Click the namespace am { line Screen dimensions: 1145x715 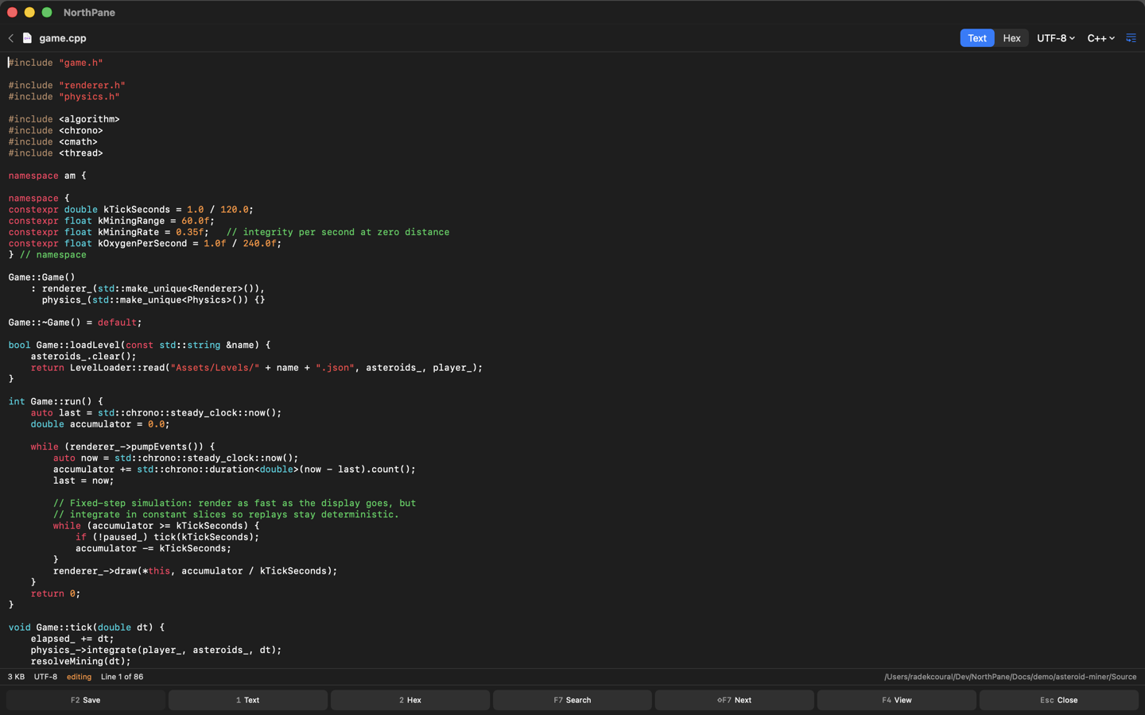click(47, 176)
